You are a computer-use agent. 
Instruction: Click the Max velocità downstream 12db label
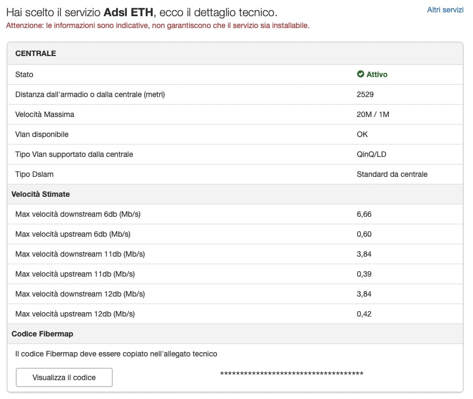pyautogui.click(x=80, y=294)
